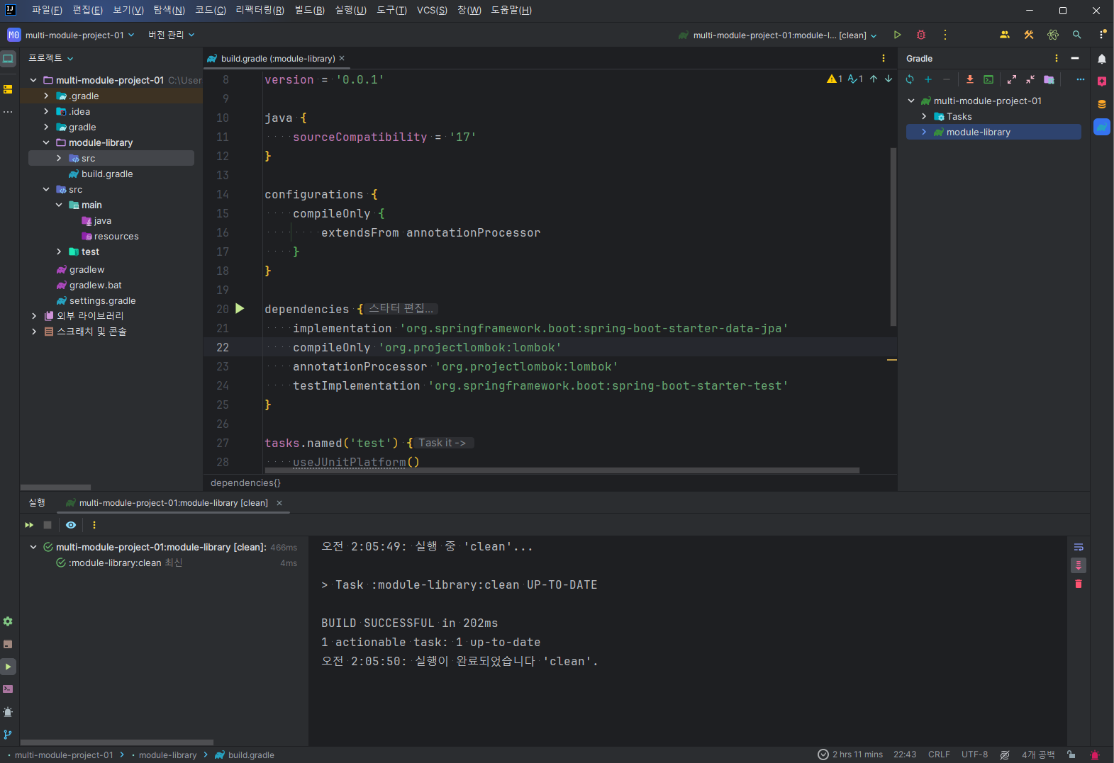Open the 리팩터링(R) menu
Screen dimensions: 1114x763
tap(260, 10)
